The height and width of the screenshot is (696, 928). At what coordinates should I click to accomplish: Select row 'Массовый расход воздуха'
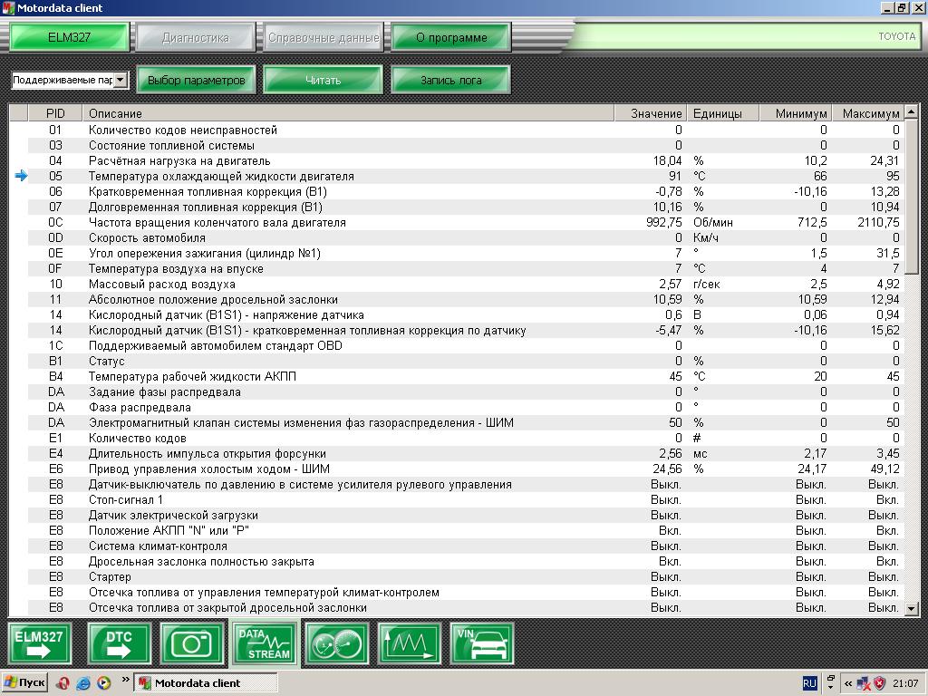pos(457,284)
